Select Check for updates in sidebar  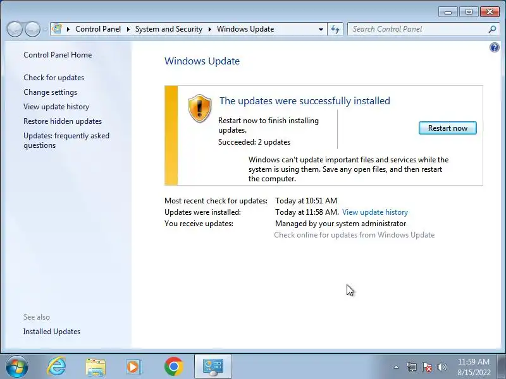pyautogui.click(x=54, y=78)
